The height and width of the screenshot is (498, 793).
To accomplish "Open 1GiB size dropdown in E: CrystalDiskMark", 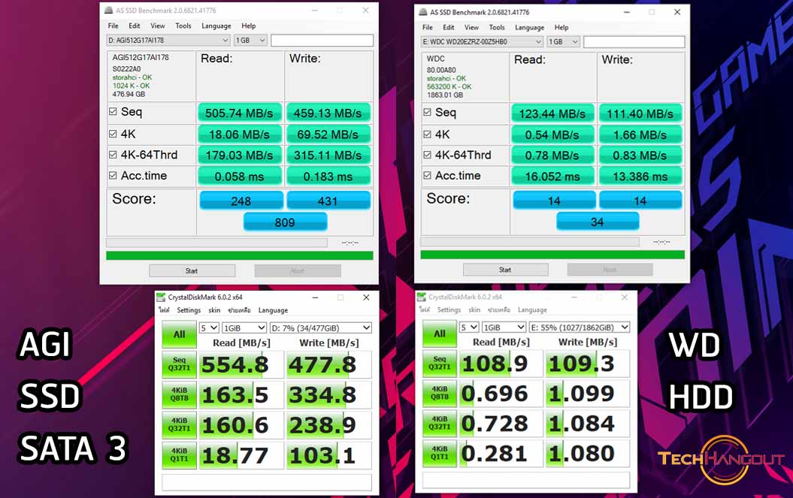I will [x=504, y=327].
